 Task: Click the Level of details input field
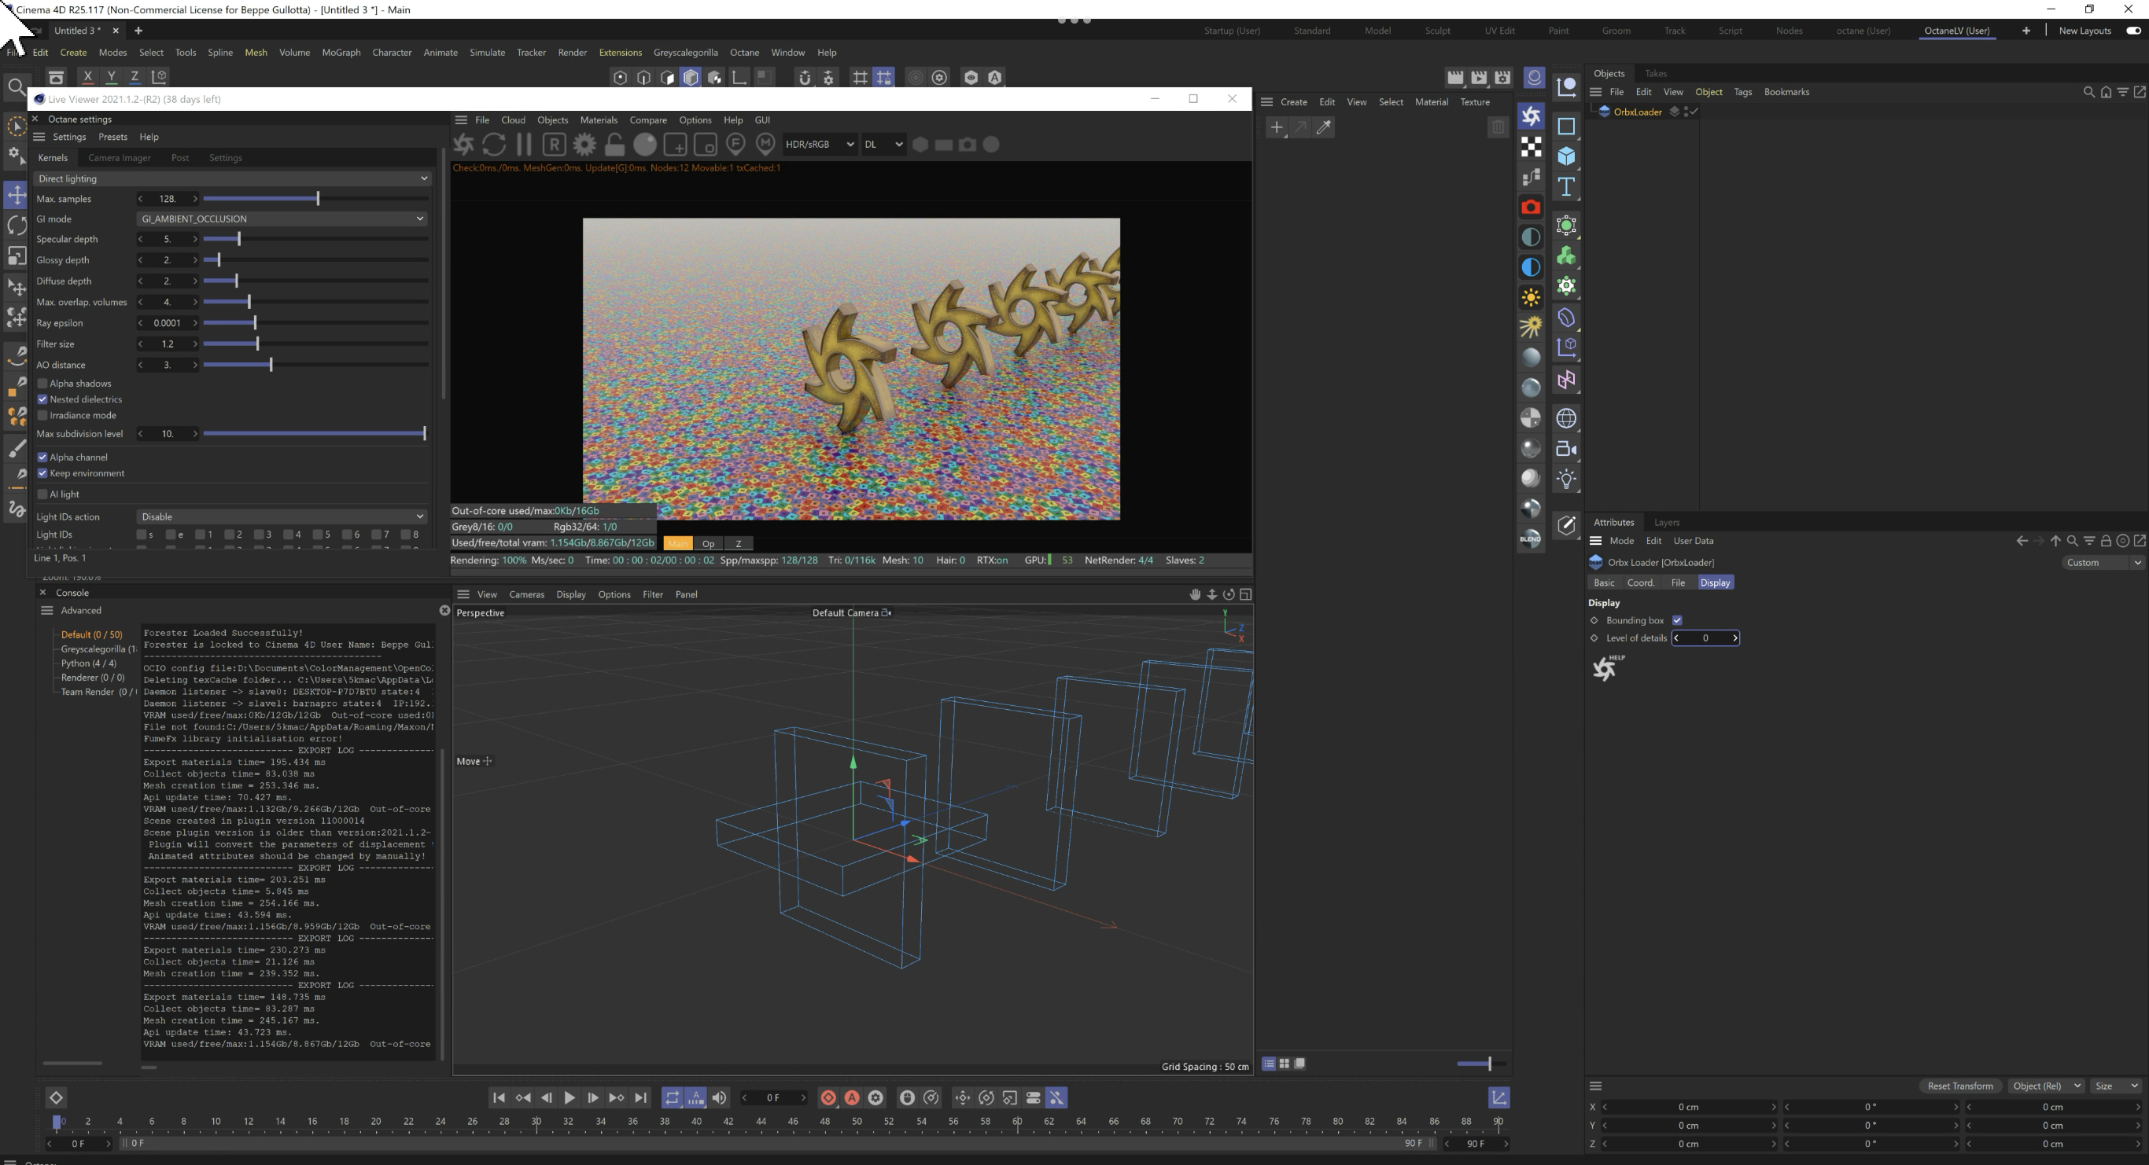point(1705,638)
